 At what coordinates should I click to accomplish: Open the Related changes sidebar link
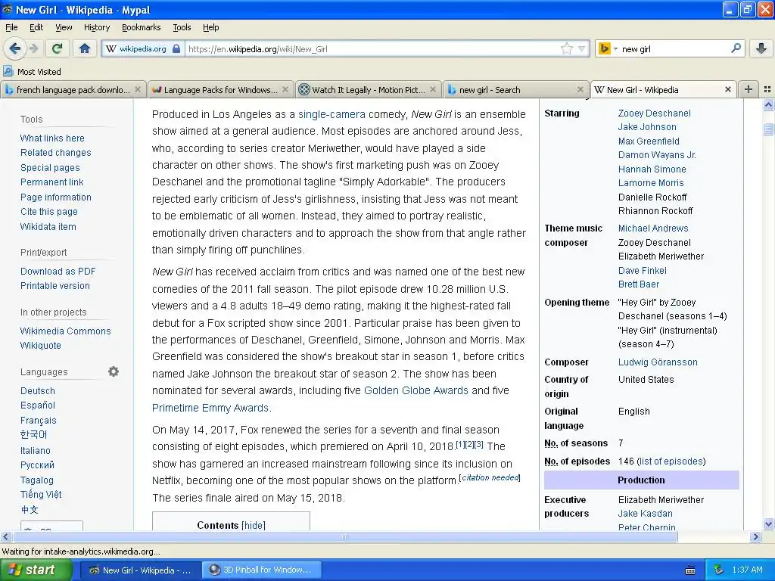click(x=55, y=153)
